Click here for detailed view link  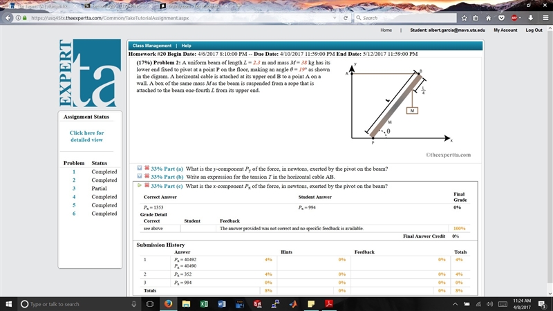tap(87, 136)
